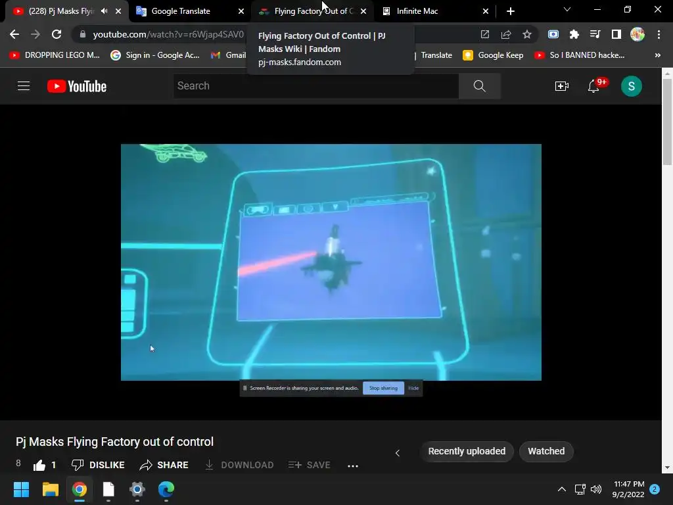Switch to the Infinite Mac tab
Screen dimensions: 673x505
click(417, 11)
